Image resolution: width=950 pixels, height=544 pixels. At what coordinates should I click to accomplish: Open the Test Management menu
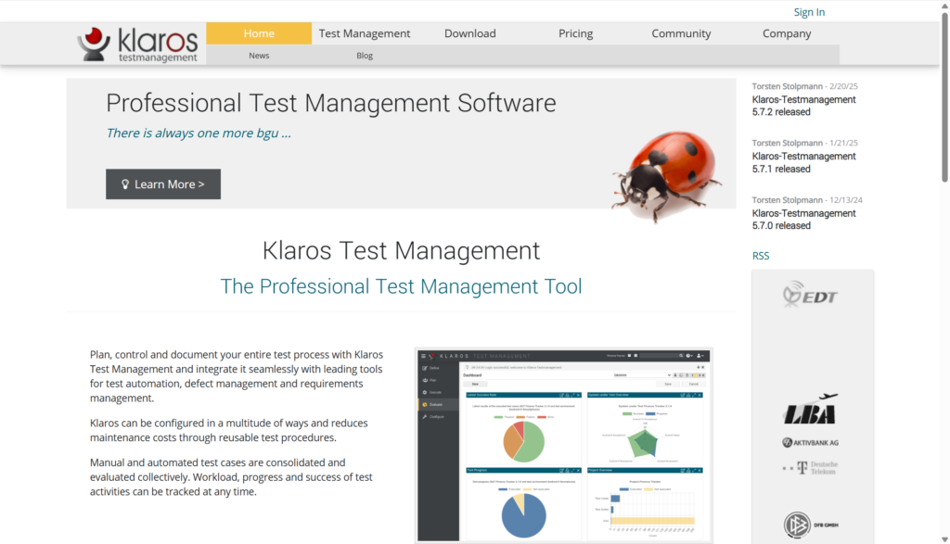(x=365, y=33)
